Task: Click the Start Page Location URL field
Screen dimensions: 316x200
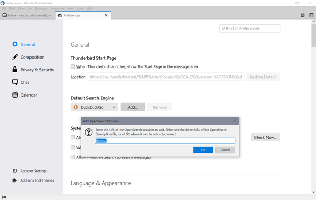Action: point(166,77)
